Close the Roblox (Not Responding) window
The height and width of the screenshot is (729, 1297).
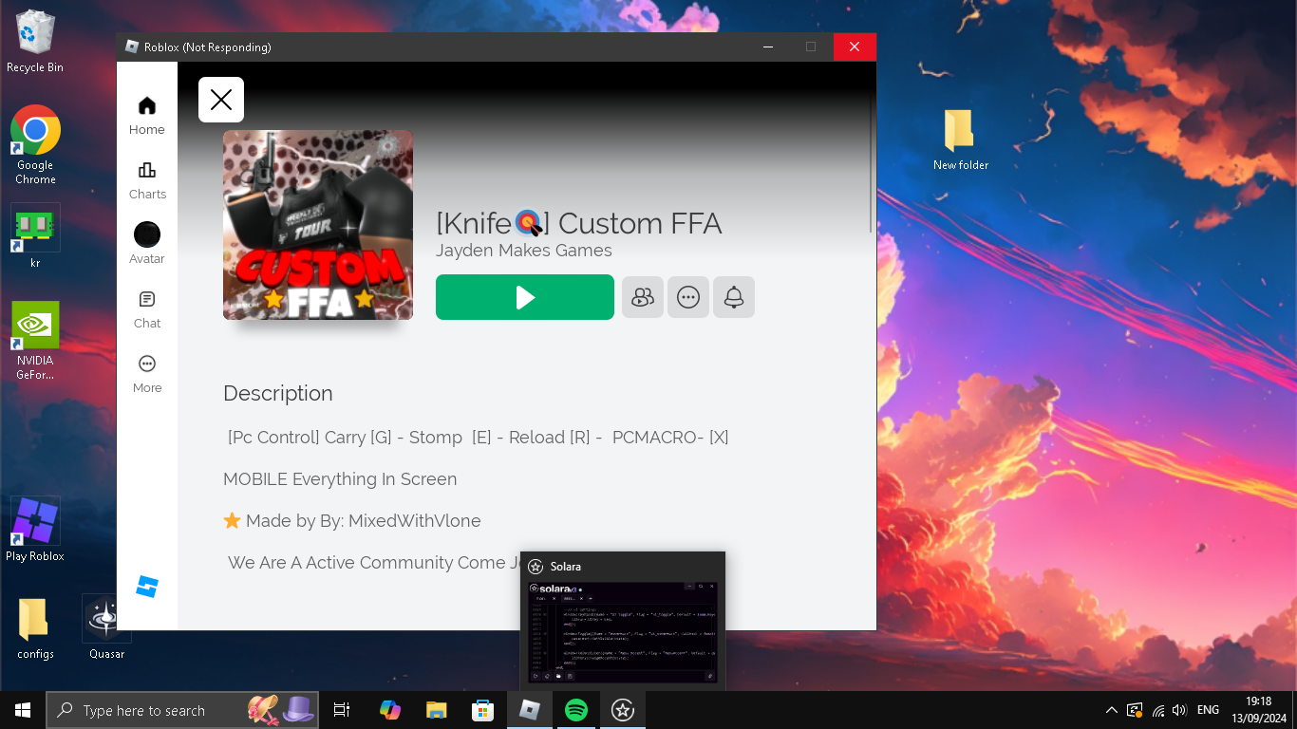(x=855, y=47)
